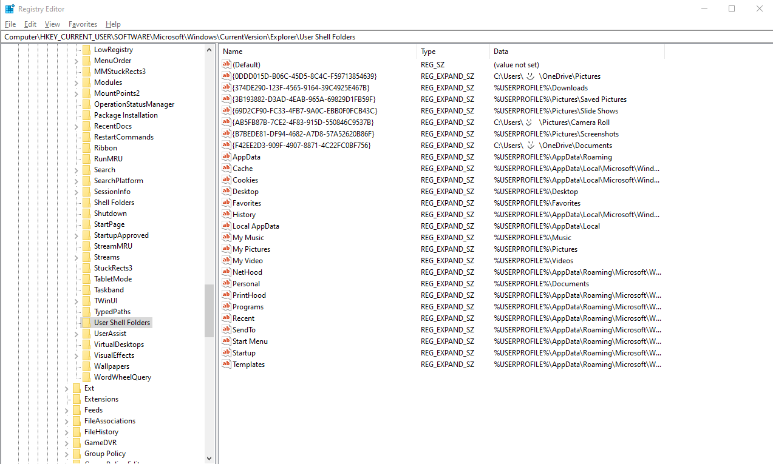
Task: Click the (value not set) data cell
Action: (x=516, y=64)
